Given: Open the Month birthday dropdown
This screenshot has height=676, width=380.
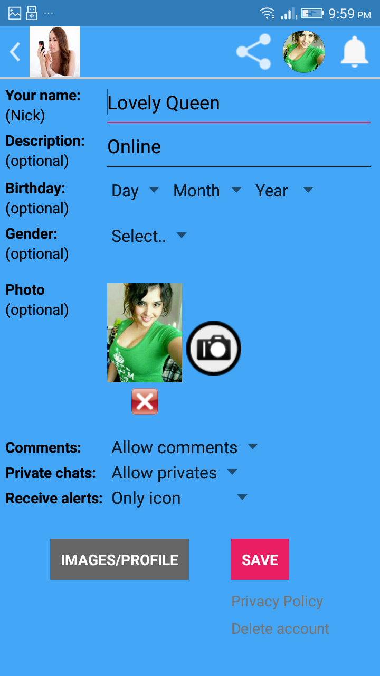Looking at the screenshot, I should (207, 191).
